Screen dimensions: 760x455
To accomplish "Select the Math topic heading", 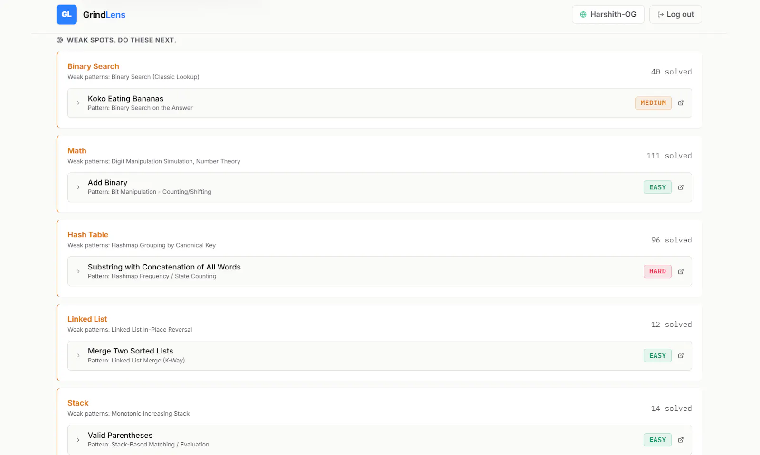I will pyautogui.click(x=77, y=151).
